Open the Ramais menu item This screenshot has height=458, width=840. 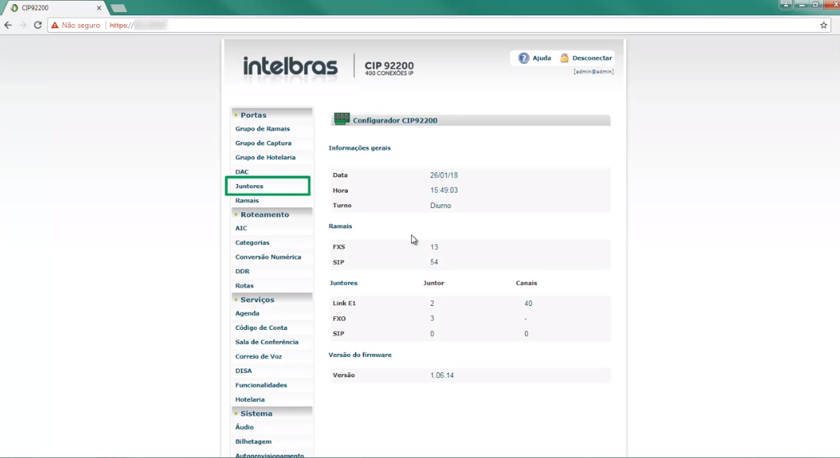(x=247, y=201)
